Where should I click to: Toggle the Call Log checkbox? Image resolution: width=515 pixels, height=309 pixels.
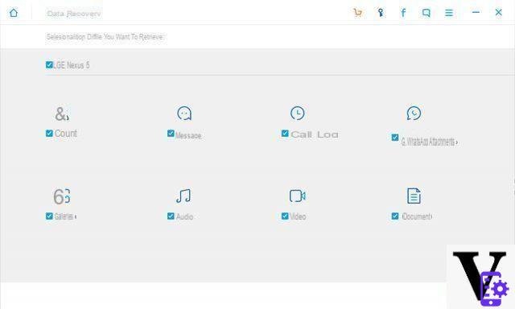(x=285, y=134)
